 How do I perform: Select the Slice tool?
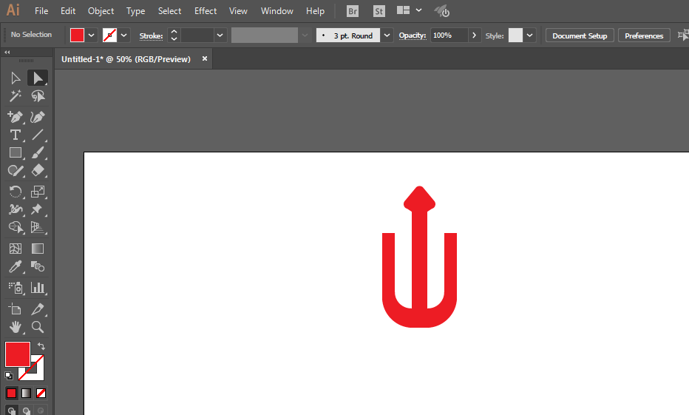coord(38,309)
